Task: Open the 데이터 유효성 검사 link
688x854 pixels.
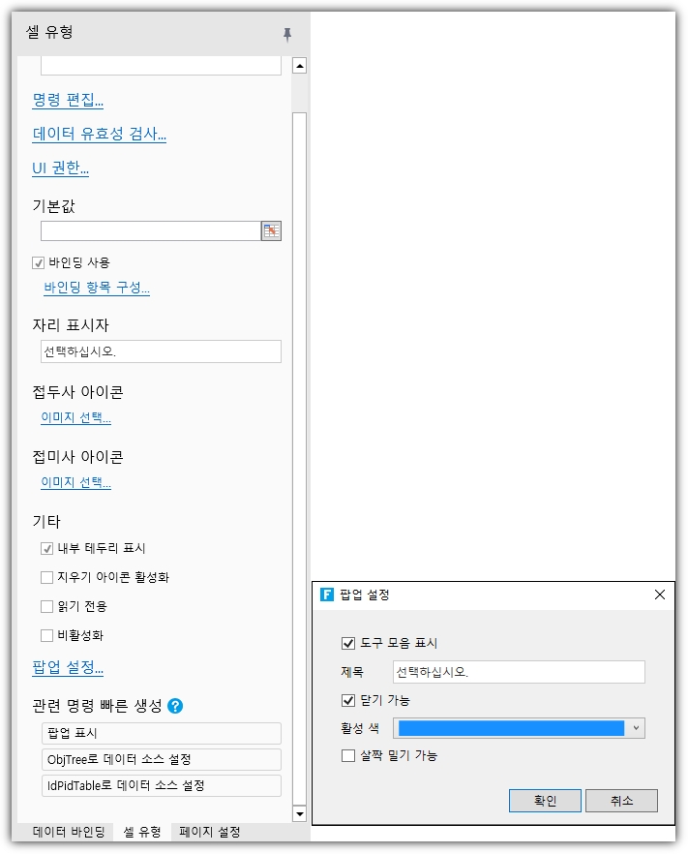Action: (100, 135)
